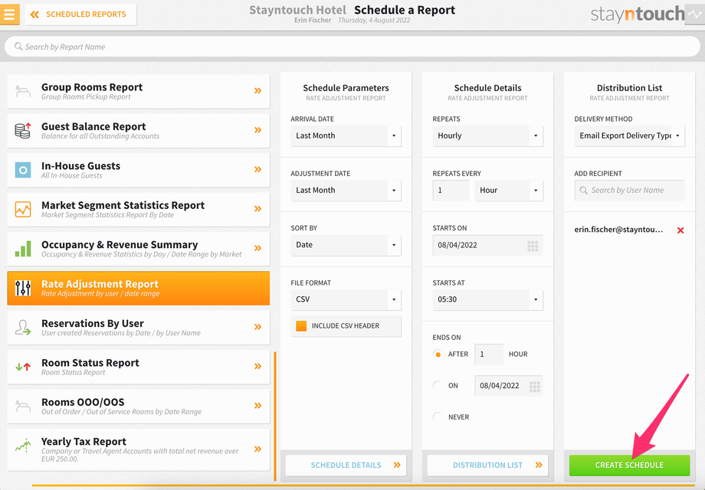The width and height of the screenshot is (705, 490).
Task: Select the Rate Adjustment Report row
Action: 139,289
